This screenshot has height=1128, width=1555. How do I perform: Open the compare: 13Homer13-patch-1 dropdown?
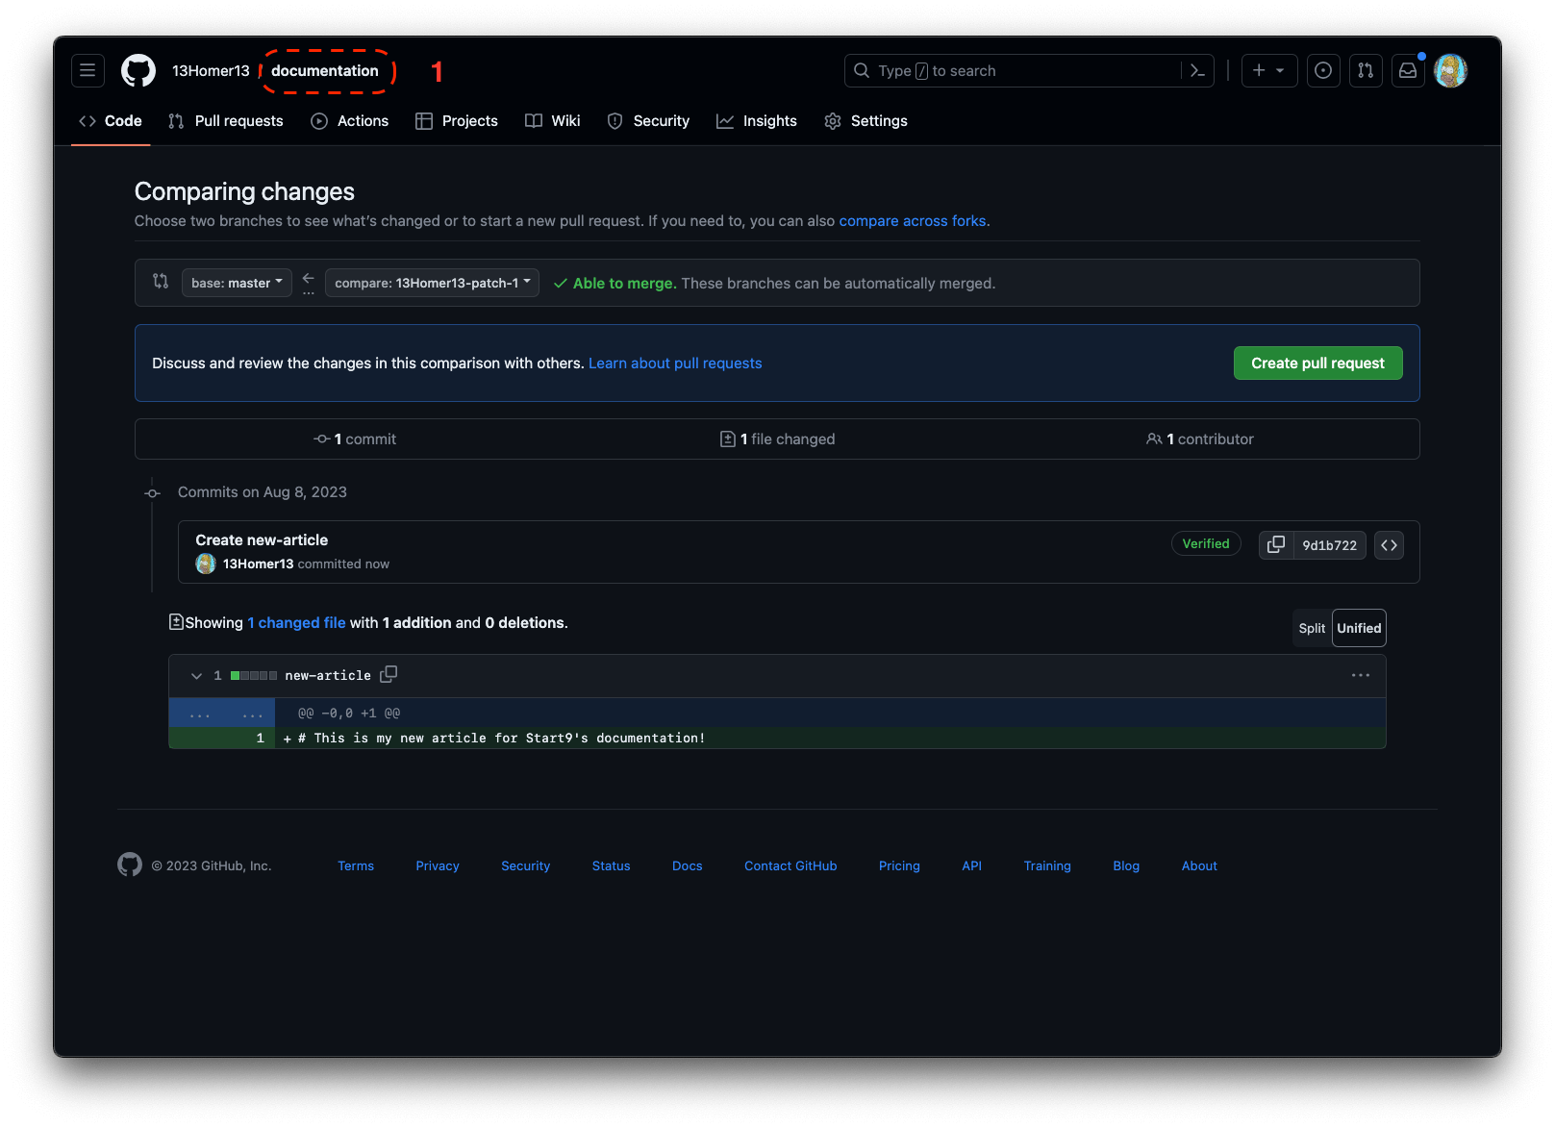[432, 283]
